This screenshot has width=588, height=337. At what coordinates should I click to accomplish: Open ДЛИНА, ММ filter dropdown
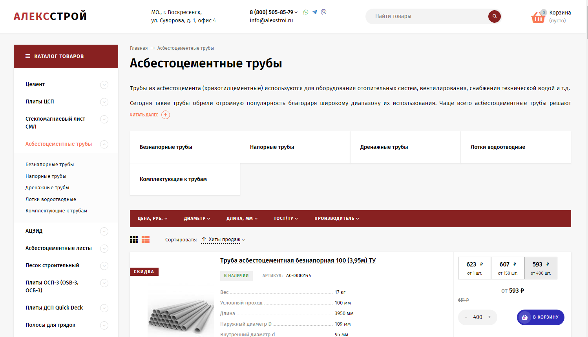[x=242, y=219]
